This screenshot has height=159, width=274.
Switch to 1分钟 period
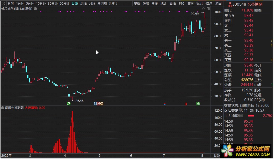pos(20,4)
